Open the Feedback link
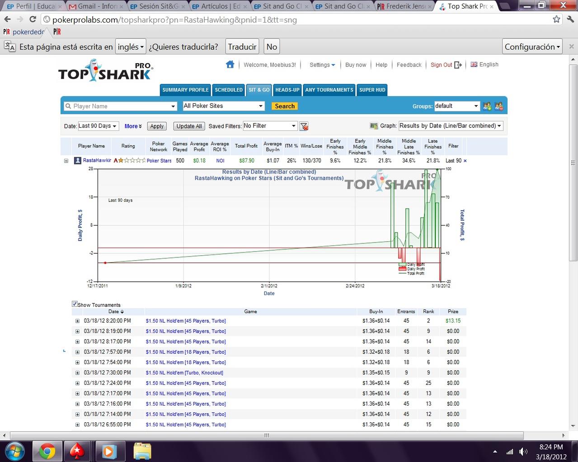 pyautogui.click(x=409, y=65)
